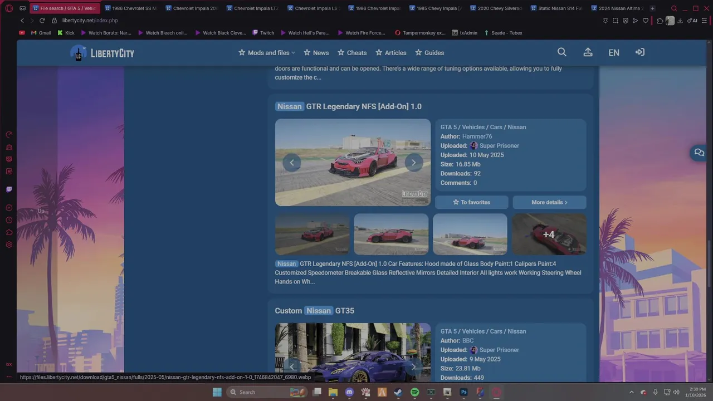Open the Seade - Tebex bookmark

point(503,33)
